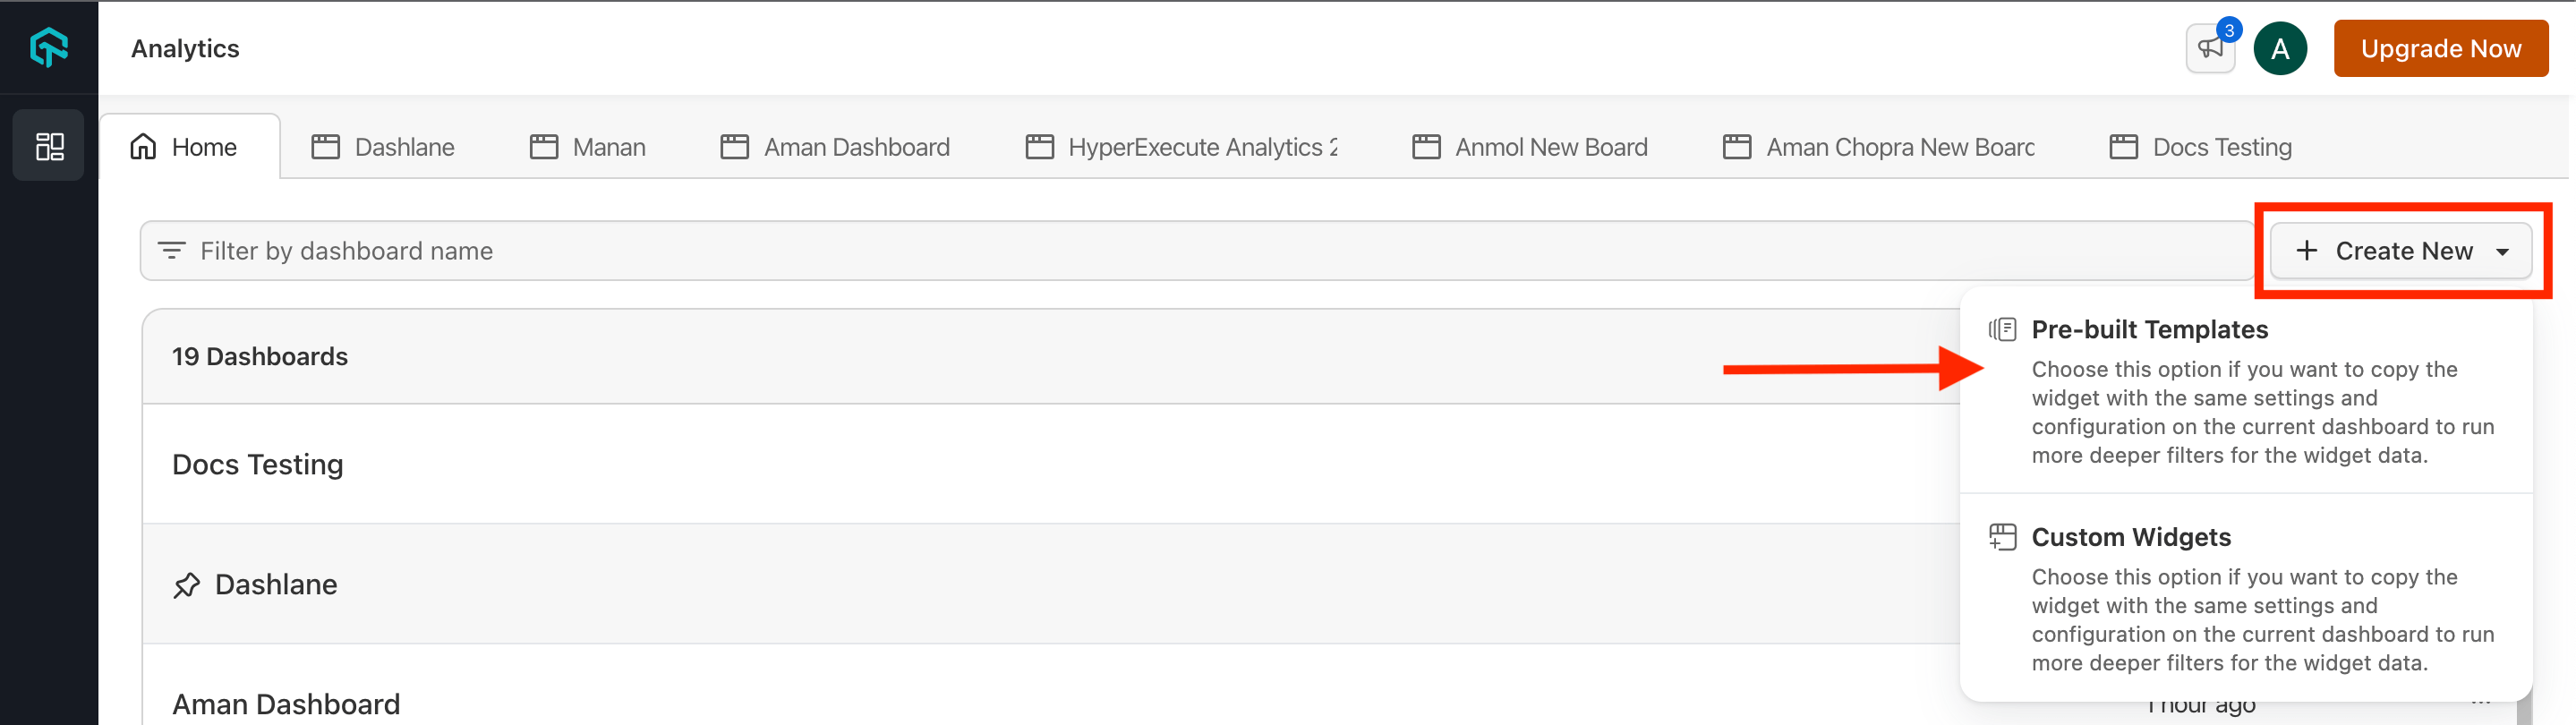Image resolution: width=2576 pixels, height=725 pixels.
Task: Click the Upgrade Now button
Action: click(x=2440, y=48)
